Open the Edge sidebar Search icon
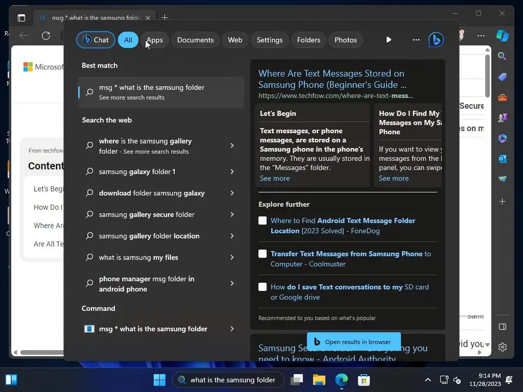The height and width of the screenshot is (392, 523). [503, 56]
